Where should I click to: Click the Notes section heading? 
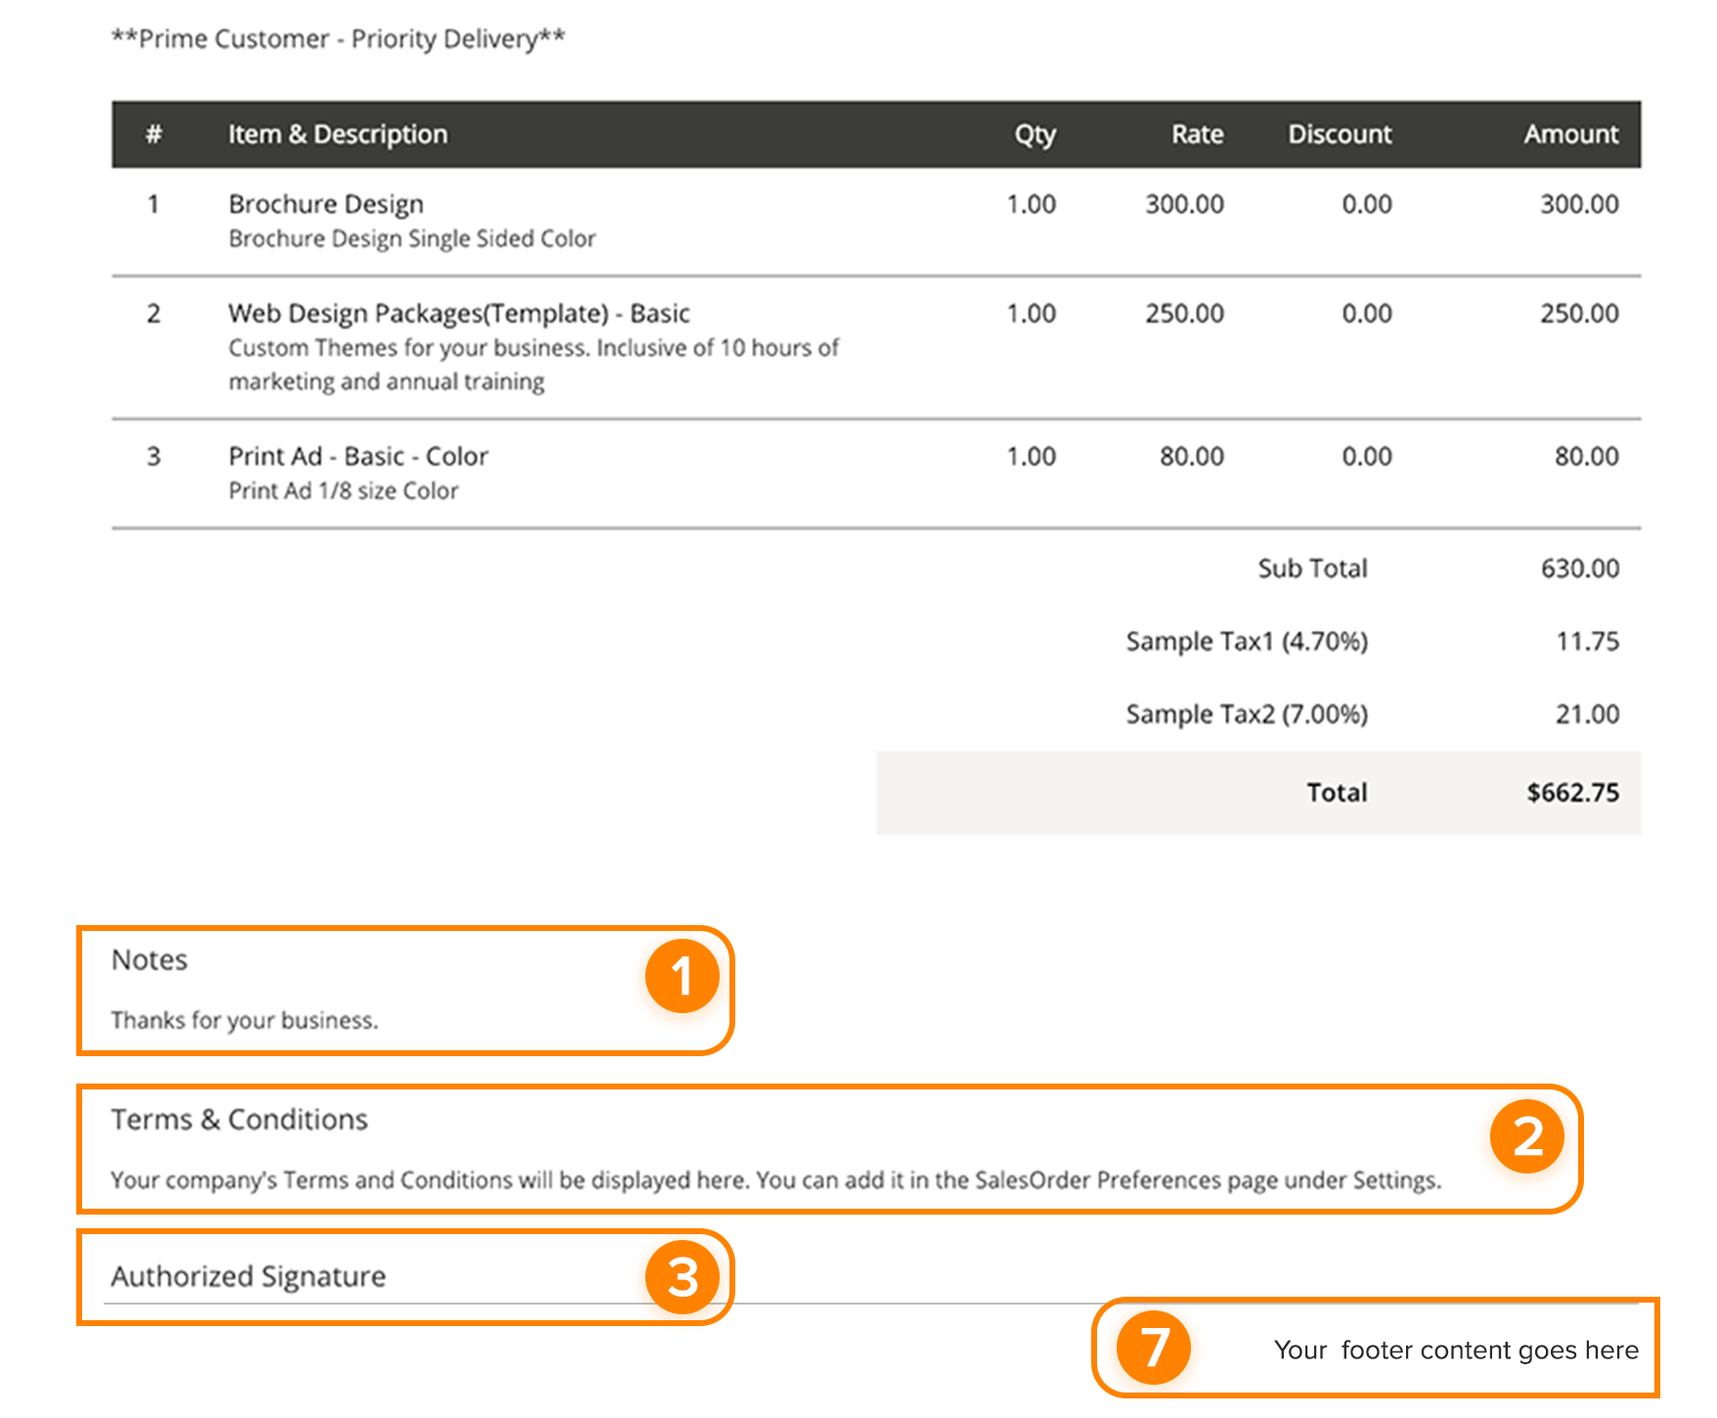149,959
